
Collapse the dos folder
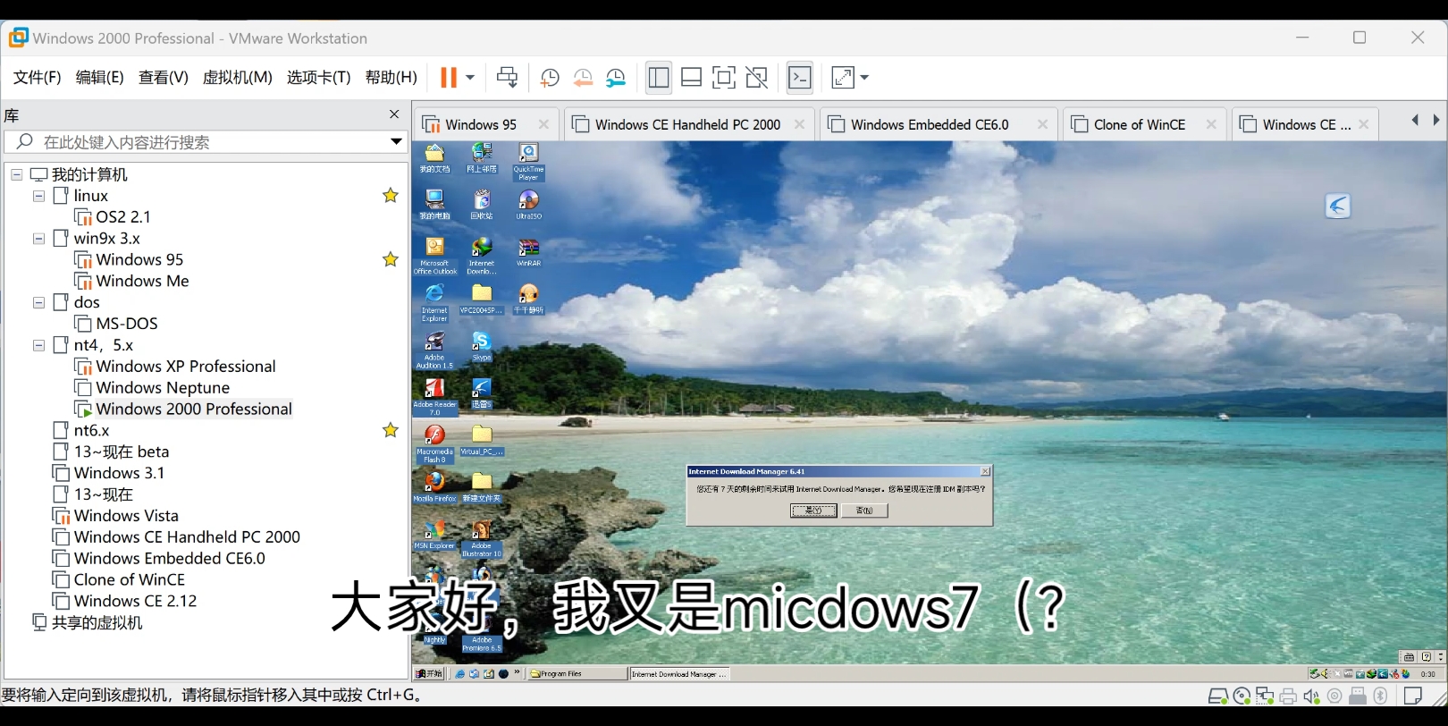(x=38, y=303)
